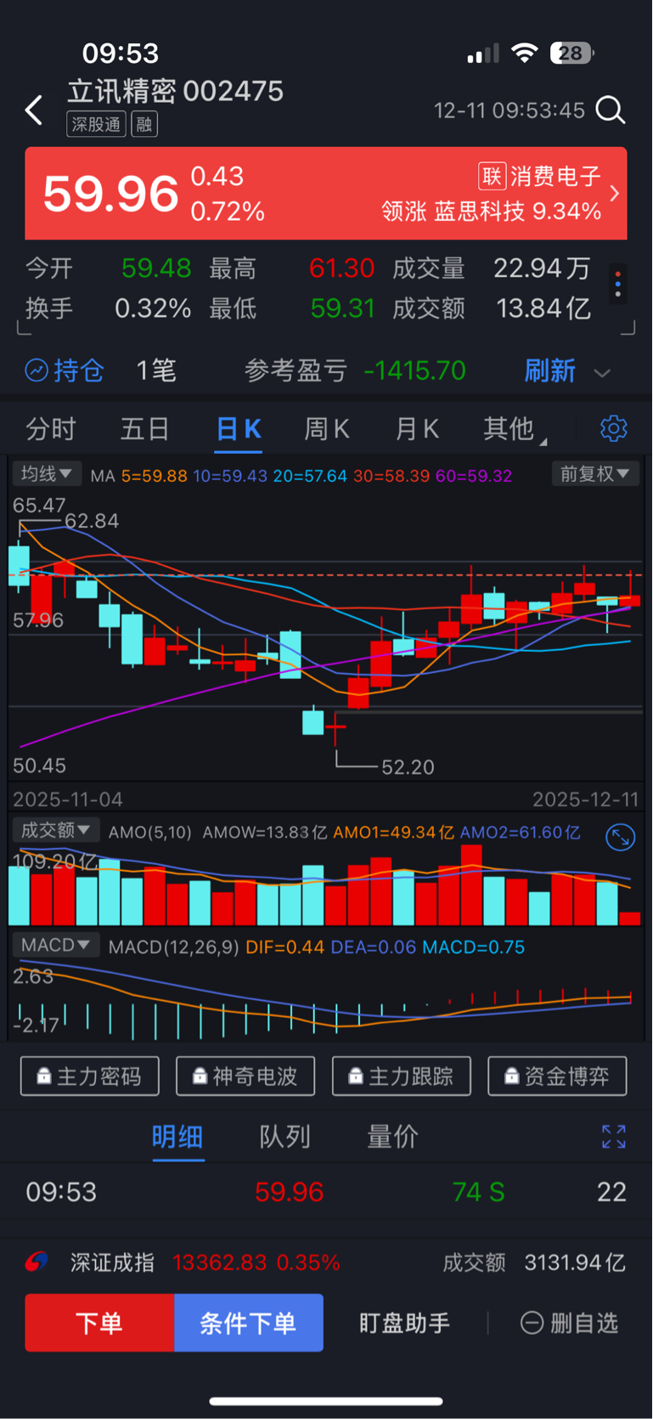Tap the AMO1=49.34亿 label

click(x=393, y=832)
